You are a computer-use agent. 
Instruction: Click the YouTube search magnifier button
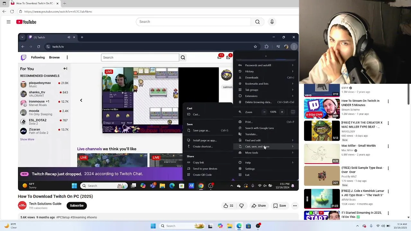[258, 22]
